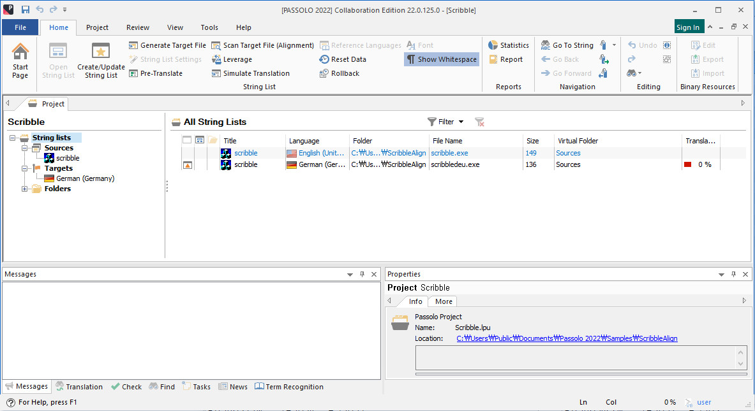Pin the Properties panel
This screenshot has width=755, height=411.
[733, 274]
